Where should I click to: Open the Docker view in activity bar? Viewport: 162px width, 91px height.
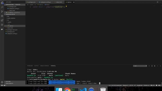click(2, 29)
